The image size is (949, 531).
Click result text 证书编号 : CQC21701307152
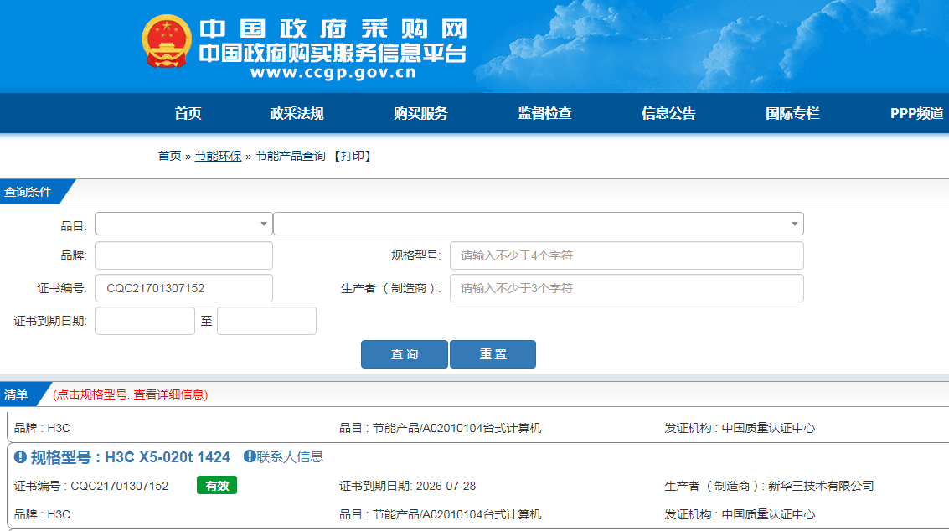coord(90,487)
